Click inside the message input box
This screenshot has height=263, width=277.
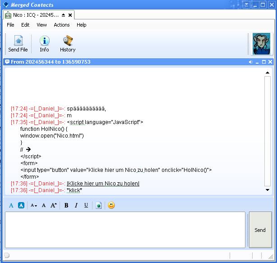click(125, 230)
